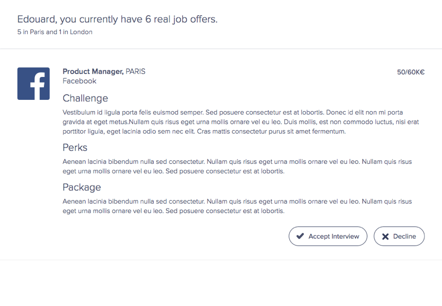Click the Package description paragraph
The height and width of the screenshot is (306, 442).
tap(237, 206)
